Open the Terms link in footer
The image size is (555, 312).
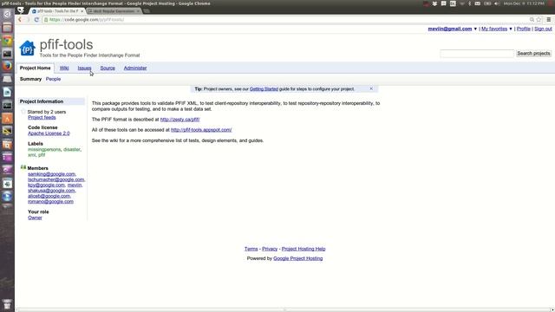tap(251, 249)
